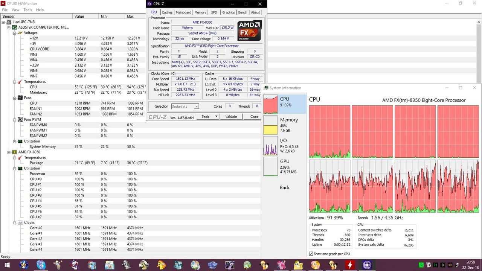Select the I/O graph thumbnail
This screenshot has height=271, width=482.
click(x=270, y=146)
